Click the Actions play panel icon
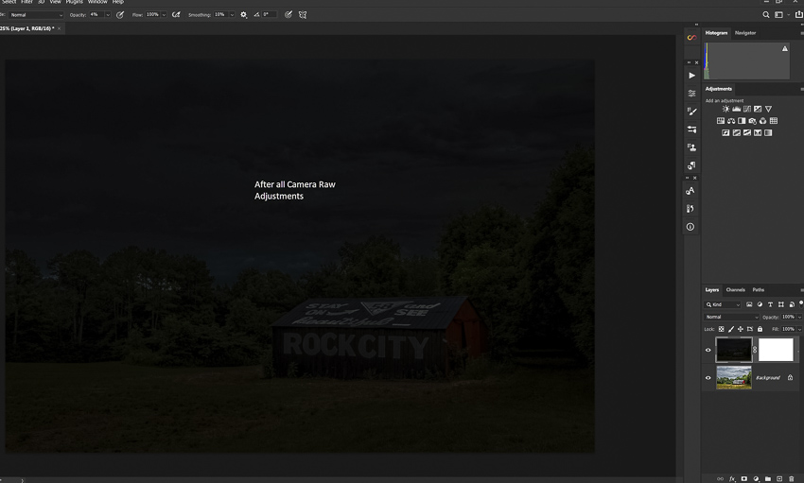 coord(691,75)
